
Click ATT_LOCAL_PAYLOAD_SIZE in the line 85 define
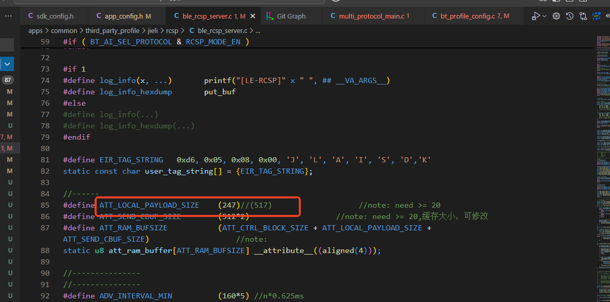click(149, 205)
